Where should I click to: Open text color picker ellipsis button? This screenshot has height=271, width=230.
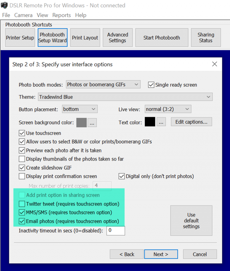[x=161, y=122]
